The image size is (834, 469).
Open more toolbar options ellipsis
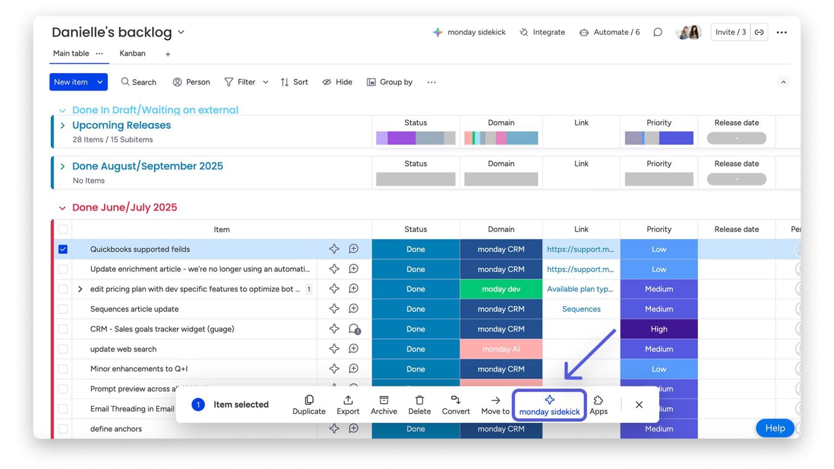pyautogui.click(x=431, y=82)
